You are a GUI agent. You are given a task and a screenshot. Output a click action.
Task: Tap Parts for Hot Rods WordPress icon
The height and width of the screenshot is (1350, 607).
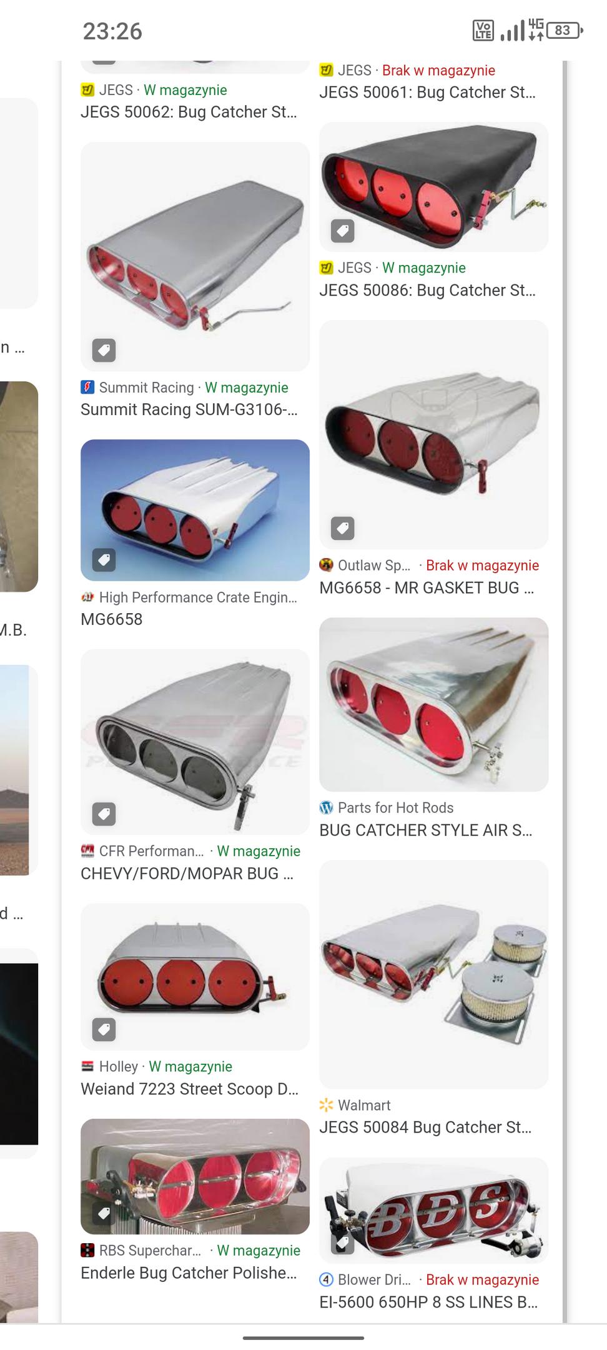tap(326, 807)
